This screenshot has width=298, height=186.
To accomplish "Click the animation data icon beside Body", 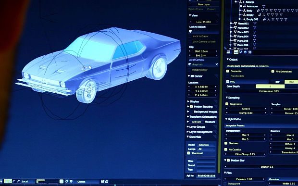I will pos(258,11).
